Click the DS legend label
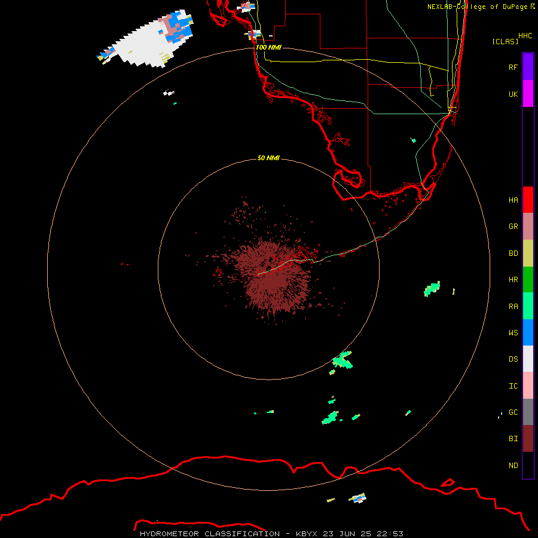538x538 pixels. [x=513, y=359]
